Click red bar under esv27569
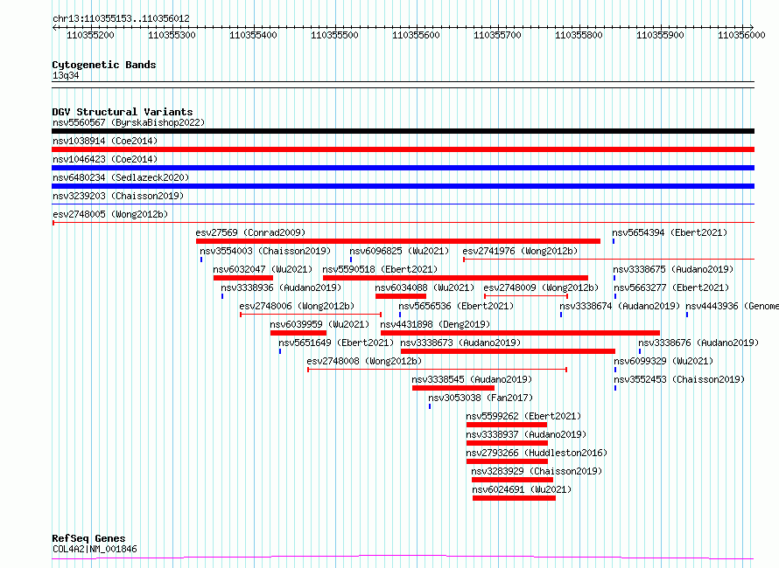The image size is (779, 568). pyautogui.click(x=398, y=241)
